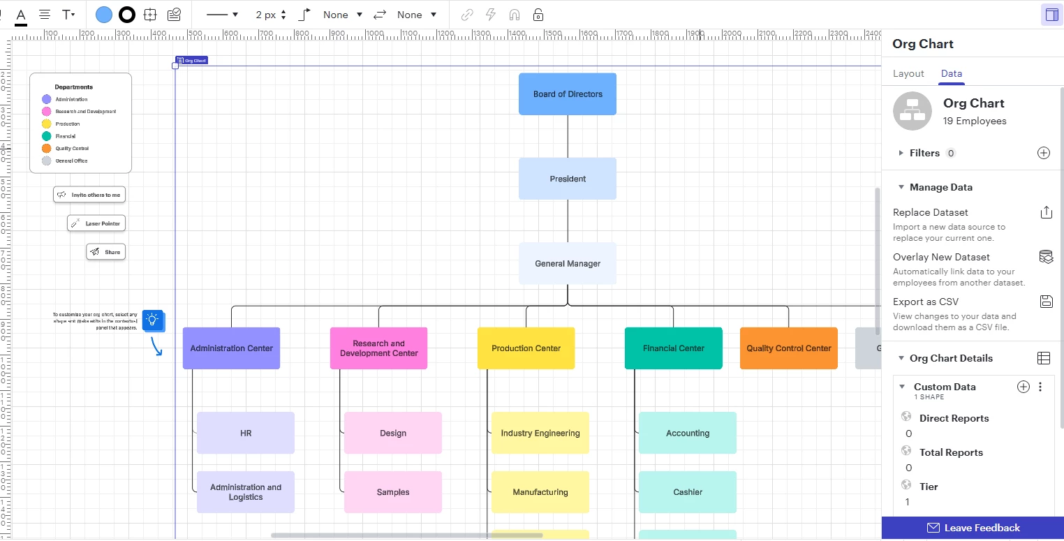Click the horizontal canvas scrollbar
Screen dimensions: 1064x541
[407, 535]
